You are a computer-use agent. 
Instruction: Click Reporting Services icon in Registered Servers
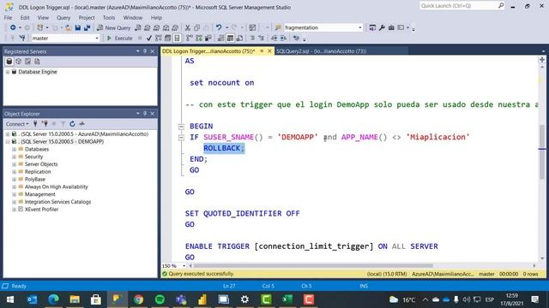click(x=27, y=62)
